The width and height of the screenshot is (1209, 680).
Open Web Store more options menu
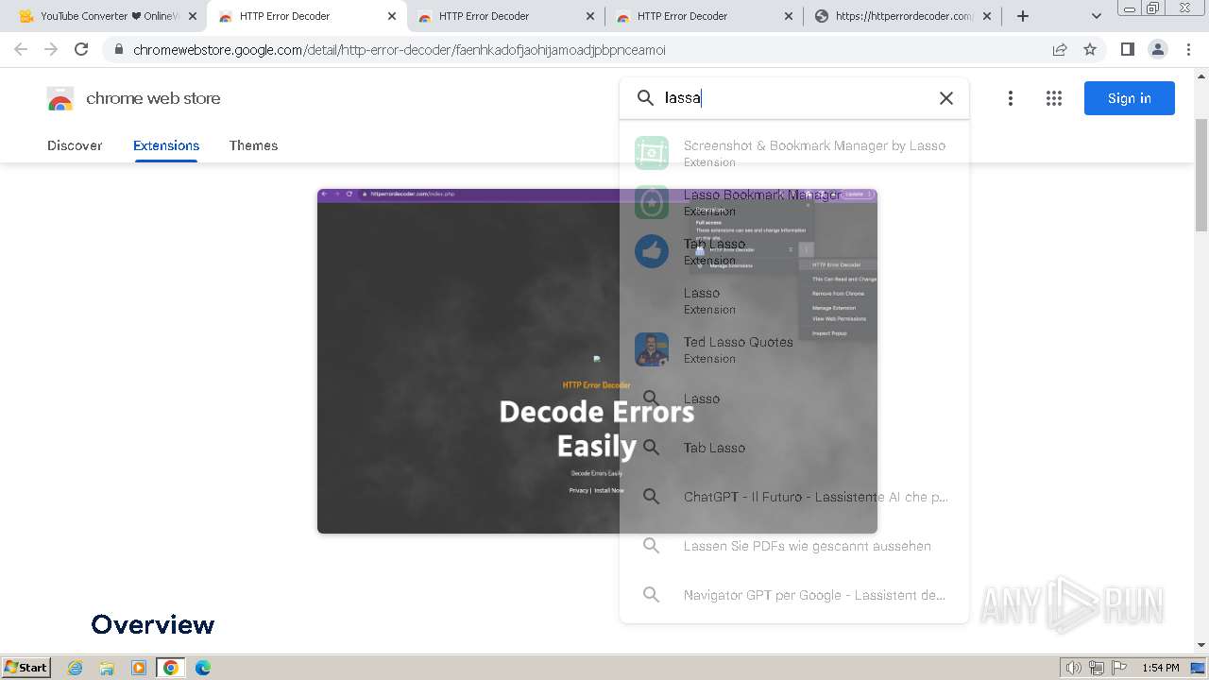[1011, 98]
